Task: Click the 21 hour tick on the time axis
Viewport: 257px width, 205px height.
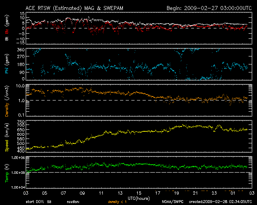Action: [x=195, y=193]
